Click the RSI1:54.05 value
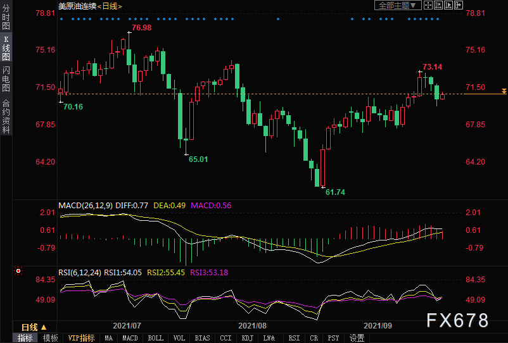This screenshot has width=508, height=343. pyautogui.click(x=123, y=273)
